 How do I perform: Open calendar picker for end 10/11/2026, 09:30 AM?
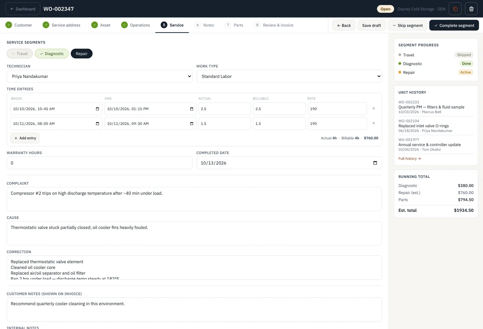pos(191,124)
